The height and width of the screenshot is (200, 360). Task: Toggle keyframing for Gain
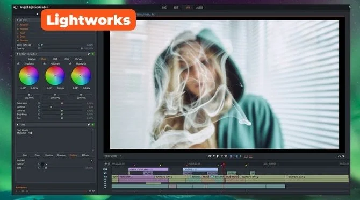click(39, 118)
